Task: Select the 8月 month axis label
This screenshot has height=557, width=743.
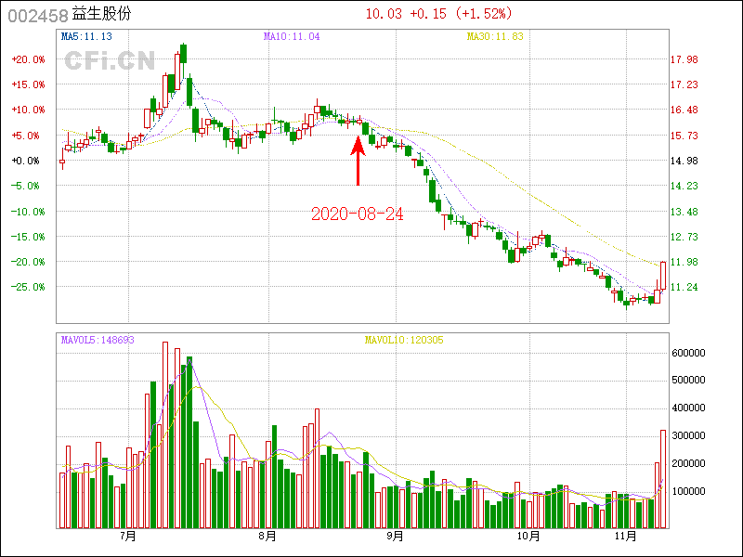Action: [267, 536]
